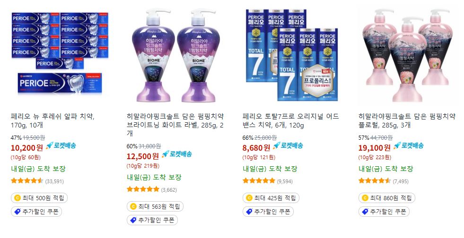Click the 최대 860원 적립 coin badge
464x238 pixels.
387,198
